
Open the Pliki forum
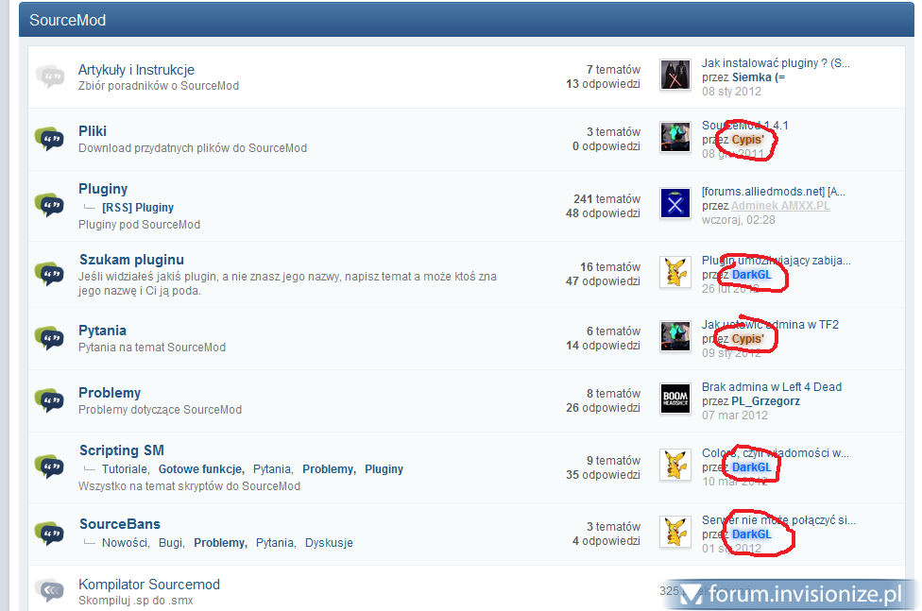point(93,131)
